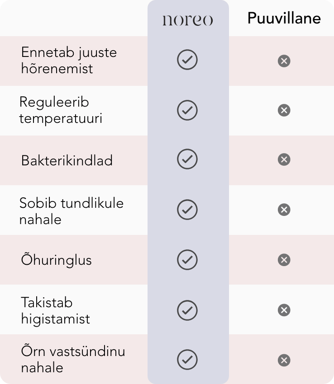
Task: Click the X icon for Takistab higistamist
Action: [x=284, y=310]
